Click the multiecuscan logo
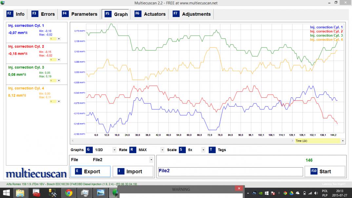The width and height of the screenshot is (352, 198). tap(36, 173)
